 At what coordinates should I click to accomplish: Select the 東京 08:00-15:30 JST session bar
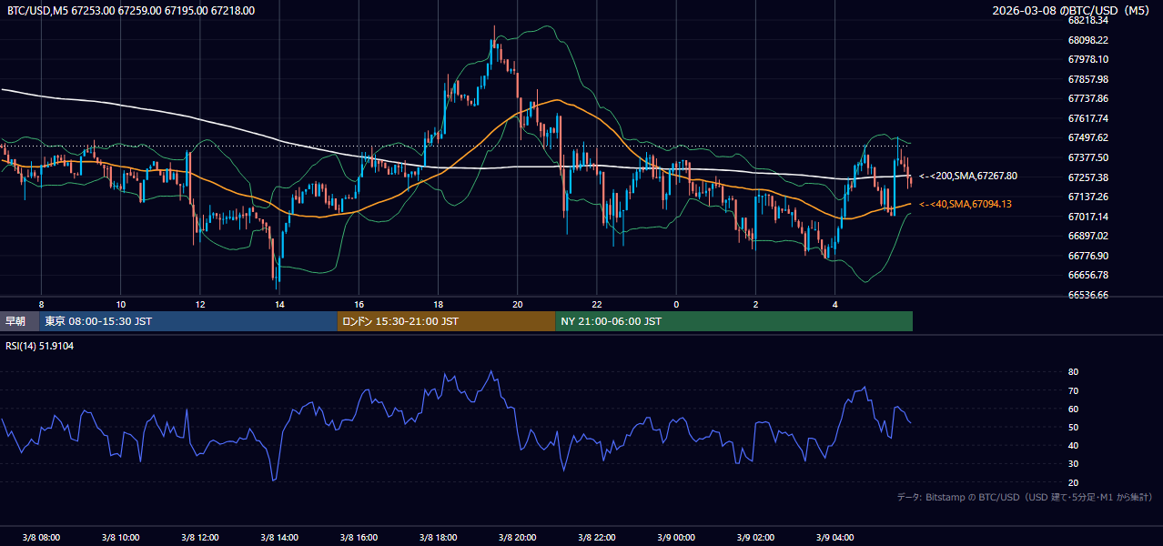pos(188,321)
